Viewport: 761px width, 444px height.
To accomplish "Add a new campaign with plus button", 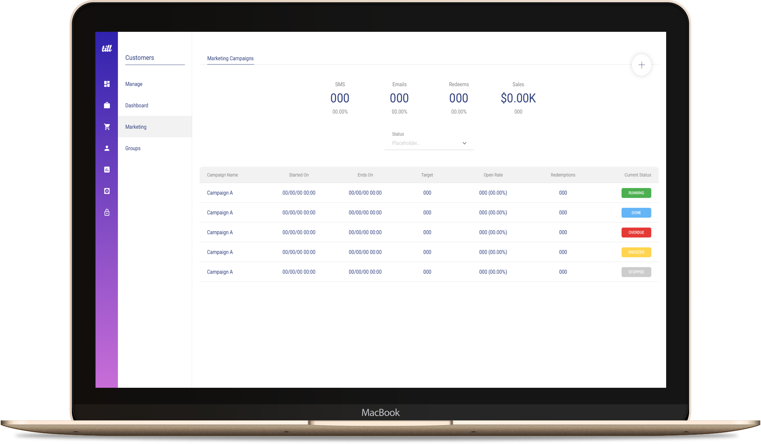I will pyautogui.click(x=641, y=65).
